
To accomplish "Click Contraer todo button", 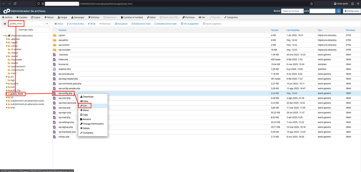I will coord(25,30).
